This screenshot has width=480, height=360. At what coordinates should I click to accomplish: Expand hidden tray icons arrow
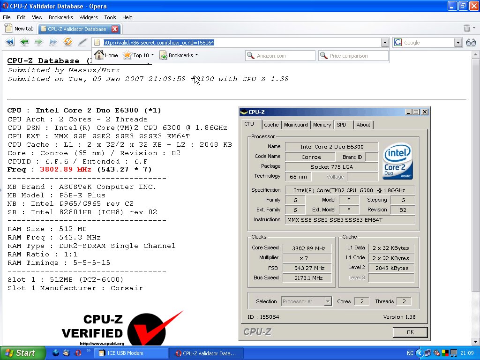[x=420, y=353]
